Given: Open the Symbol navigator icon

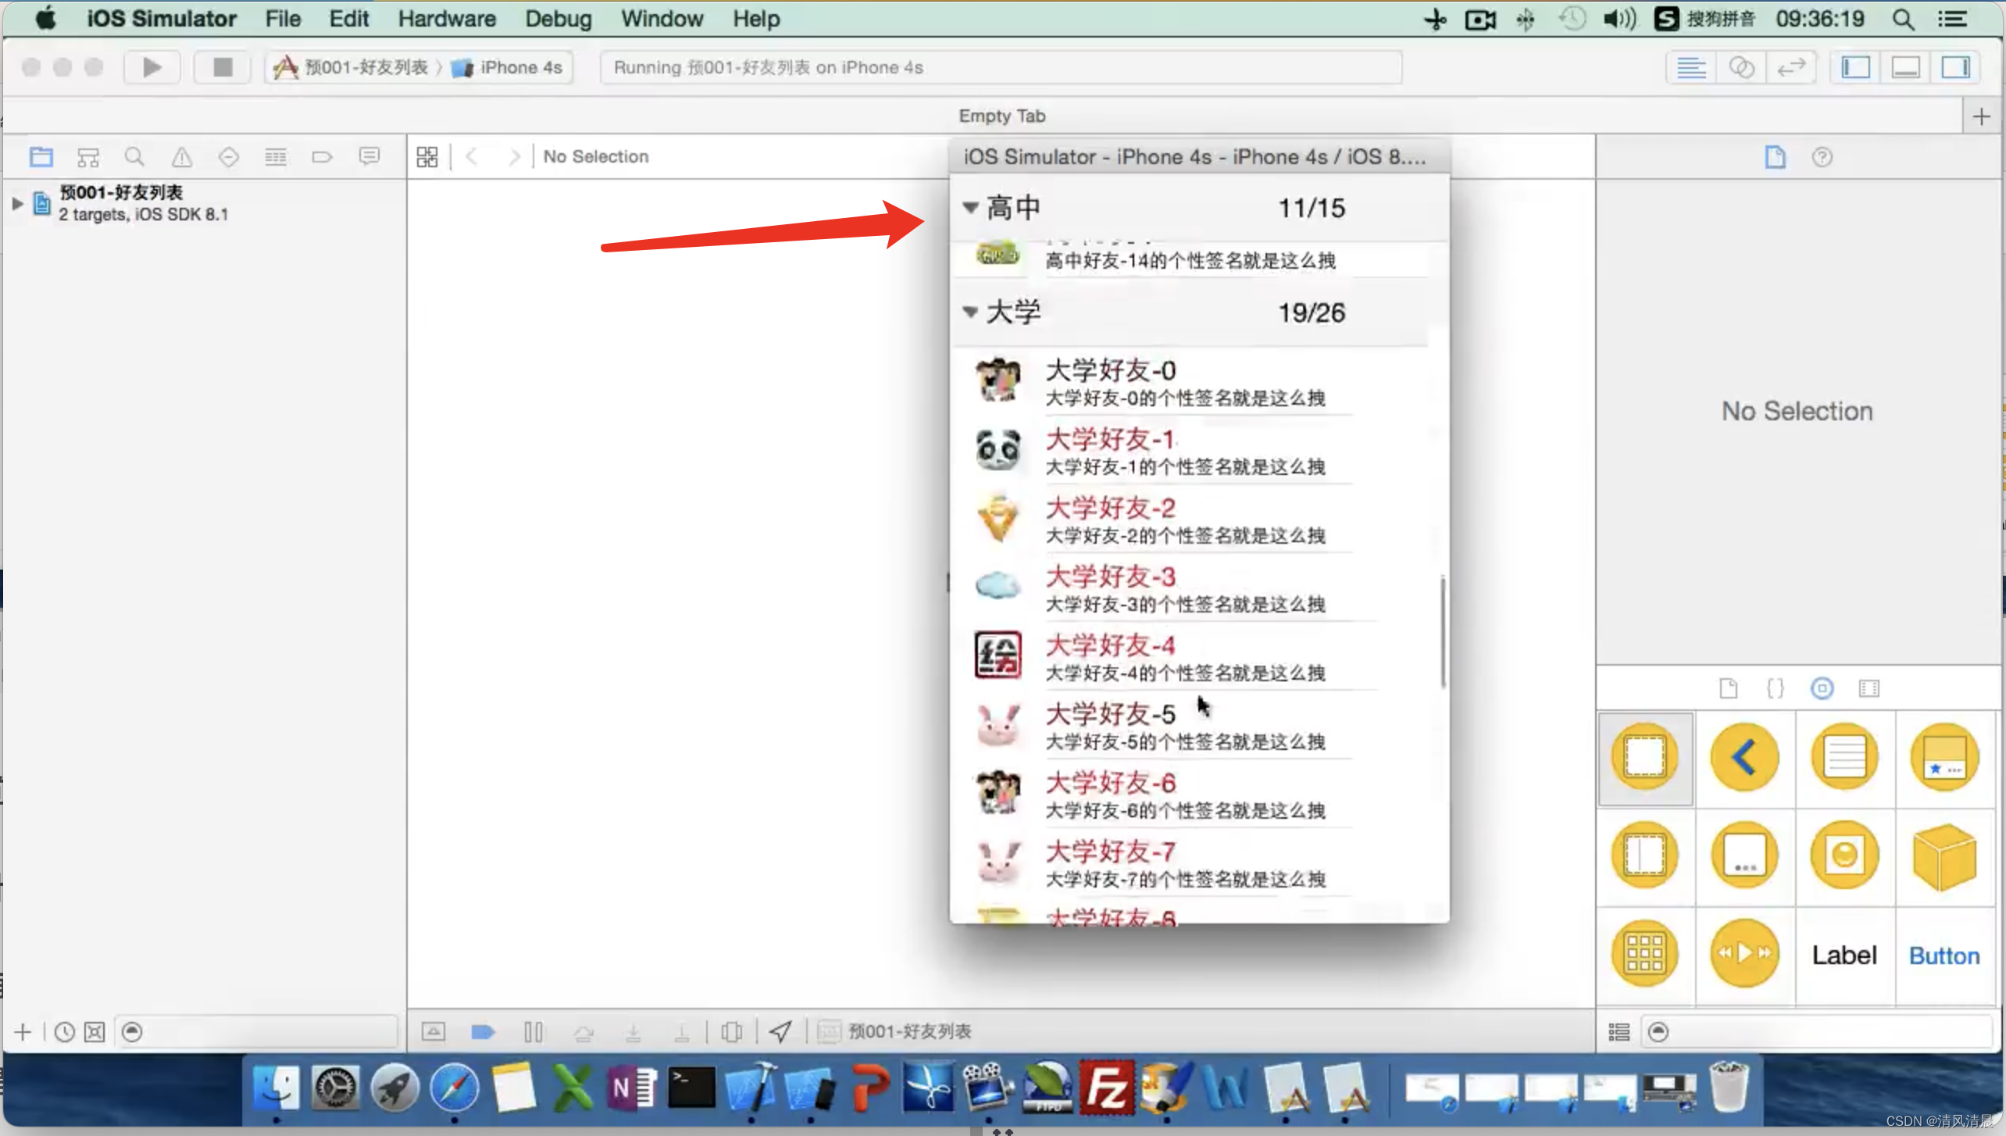Looking at the screenshot, I should tap(88, 157).
